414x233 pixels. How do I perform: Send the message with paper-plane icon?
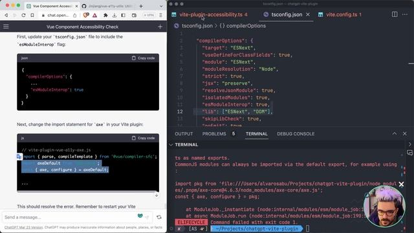click(147, 217)
